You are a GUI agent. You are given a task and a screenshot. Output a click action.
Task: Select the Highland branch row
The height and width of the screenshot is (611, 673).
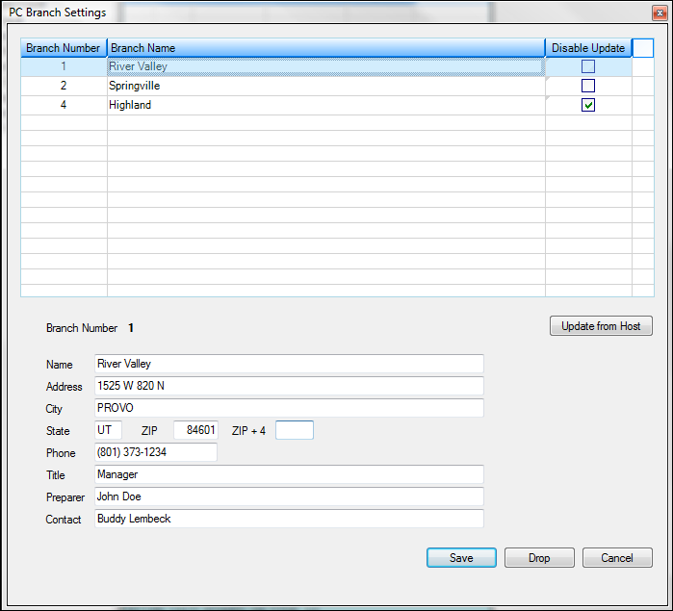pos(325,105)
